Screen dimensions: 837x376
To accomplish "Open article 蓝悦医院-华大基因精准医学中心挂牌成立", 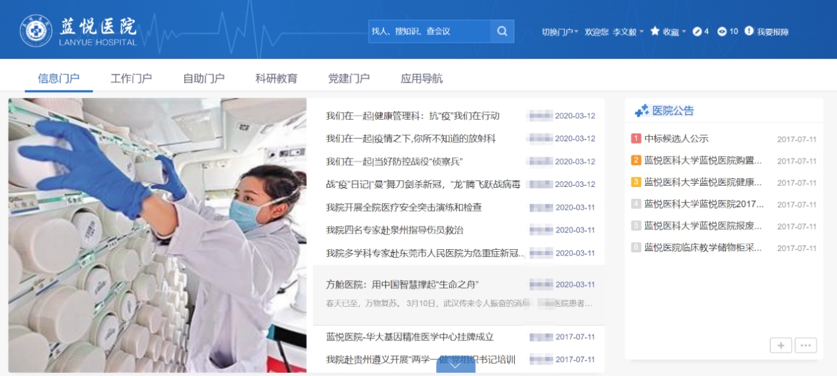I will pyautogui.click(x=410, y=337).
